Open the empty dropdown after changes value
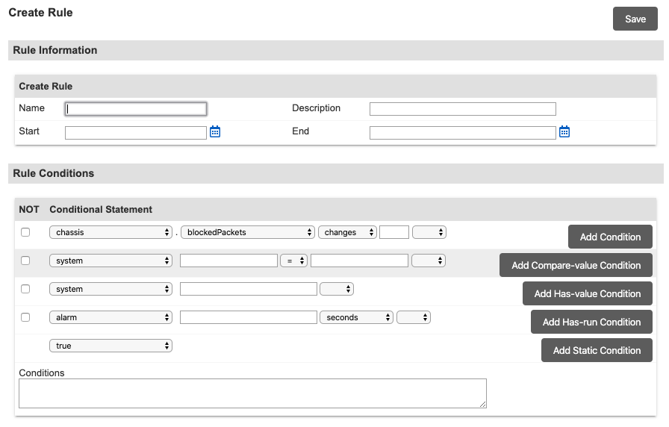Image resolution: width=669 pixels, height=427 pixels. (429, 232)
